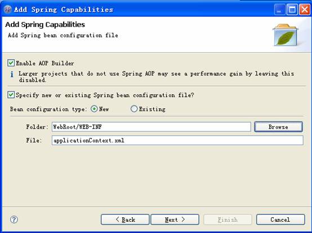Browse for the configuration folder
Screen dimensions: 312x233
(x=278, y=127)
